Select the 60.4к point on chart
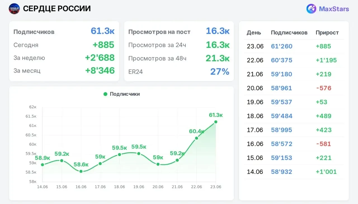The height and width of the screenshot is (204, 358). pos(196,138)
